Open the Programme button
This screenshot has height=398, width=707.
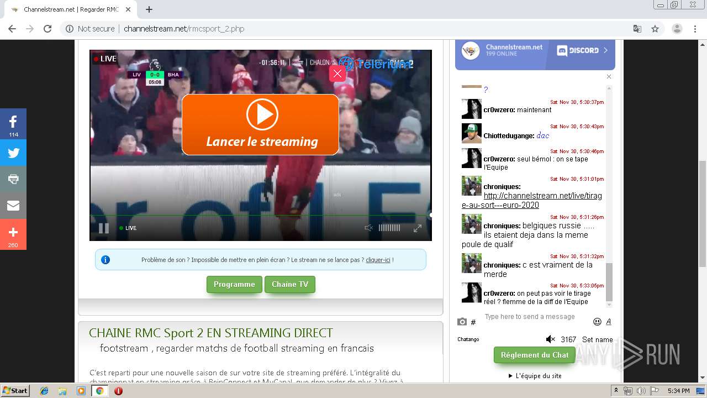click(234, 285)
